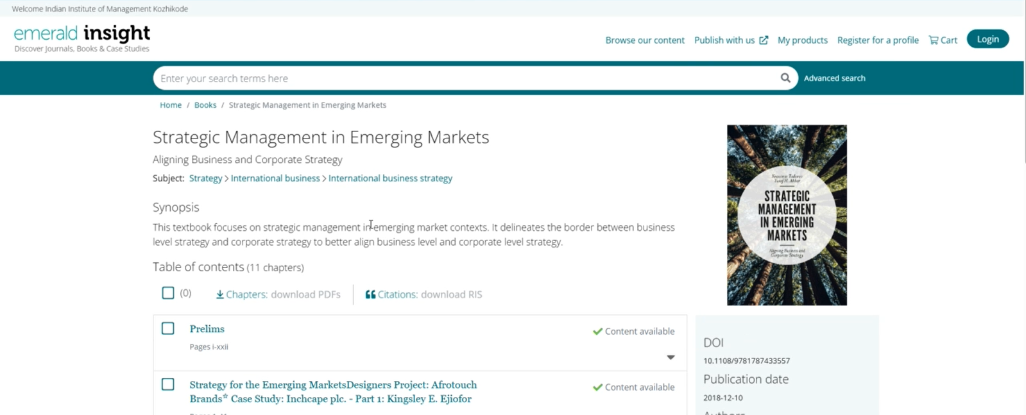Open the International business subject link
Screen dimensions: 1026x415
[275, 178]
